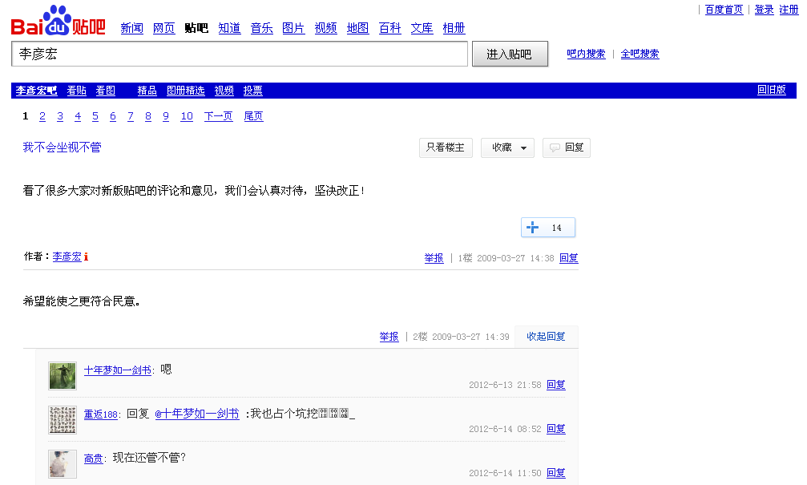This screenshot has width=807, height=485.
Task: Open thread title 我不会坐视不管
Action: [x=63, y=148]
